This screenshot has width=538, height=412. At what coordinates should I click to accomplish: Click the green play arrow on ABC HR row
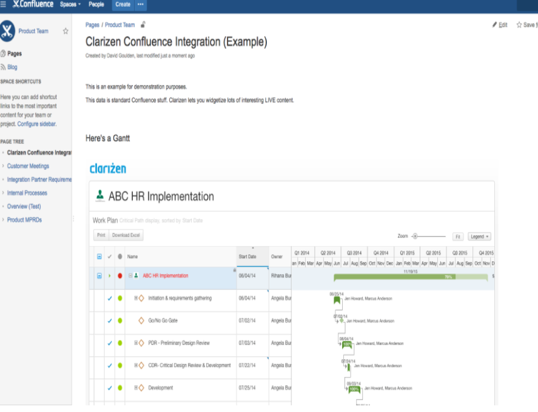point(109,276)
